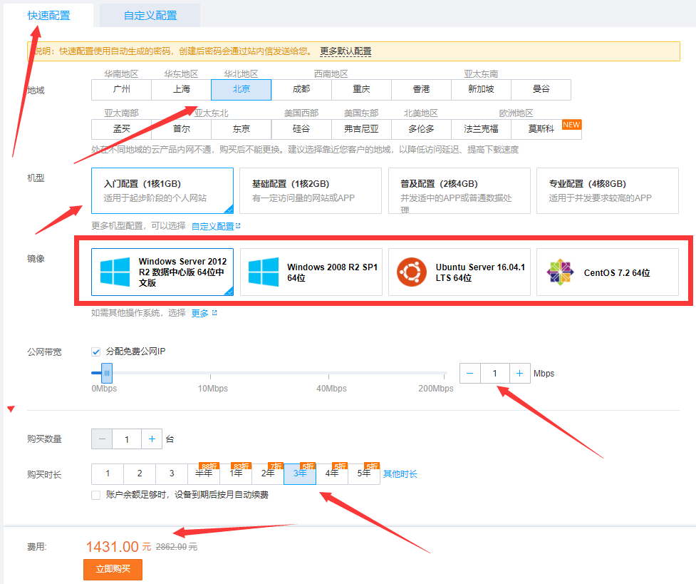Select region 多伦多

[x=421, y=129]
